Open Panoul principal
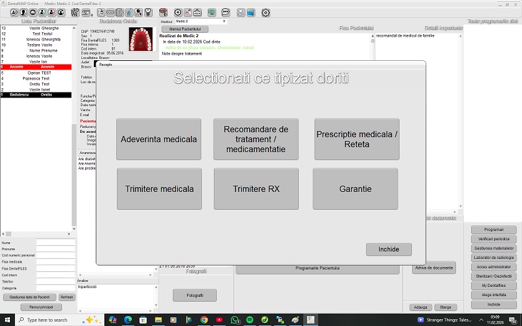Image resolution: width=522 pixels, height=326 pixels. 41,307
